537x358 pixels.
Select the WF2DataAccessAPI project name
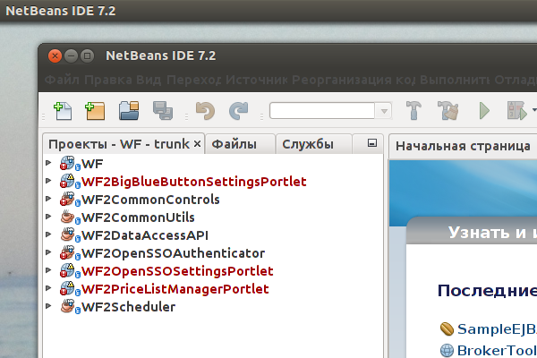click(x=145, y=235)
